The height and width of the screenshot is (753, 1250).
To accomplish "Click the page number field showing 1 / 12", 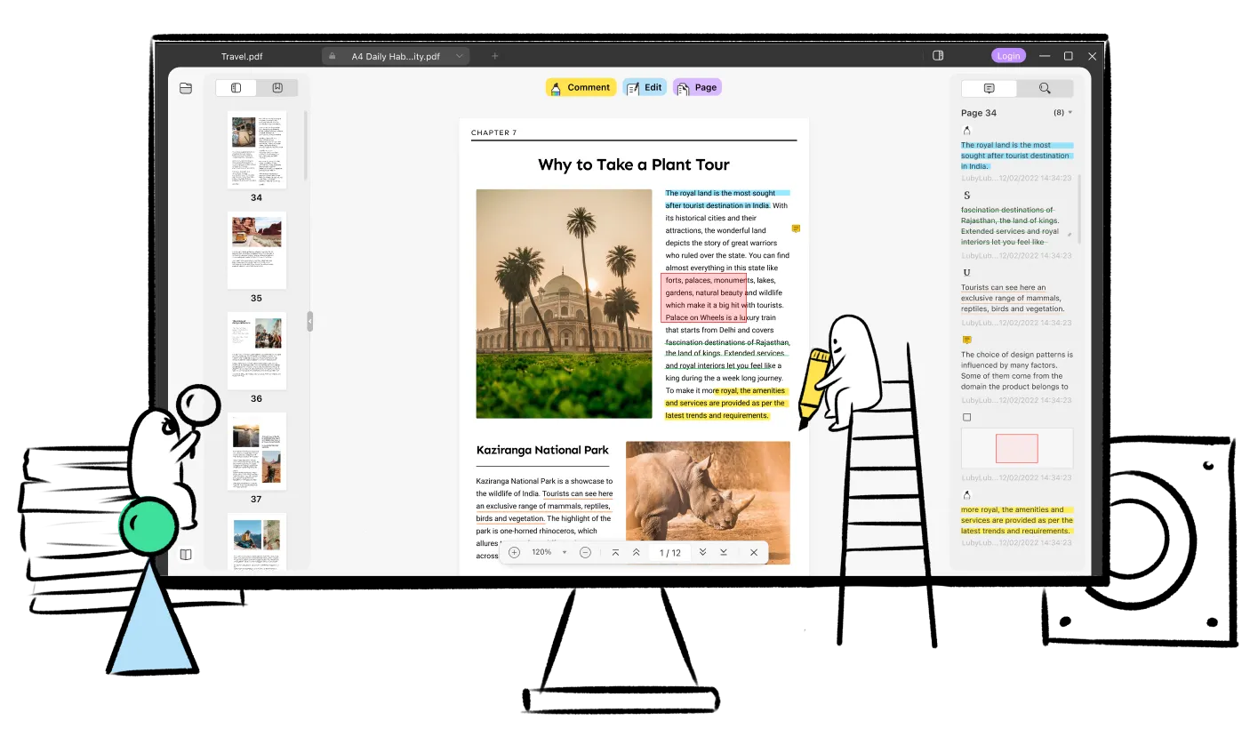I will point(669,553).
